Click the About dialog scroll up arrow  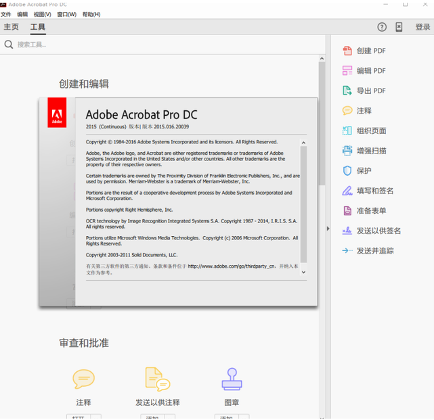pyautogui.click(x=303, y=143)
